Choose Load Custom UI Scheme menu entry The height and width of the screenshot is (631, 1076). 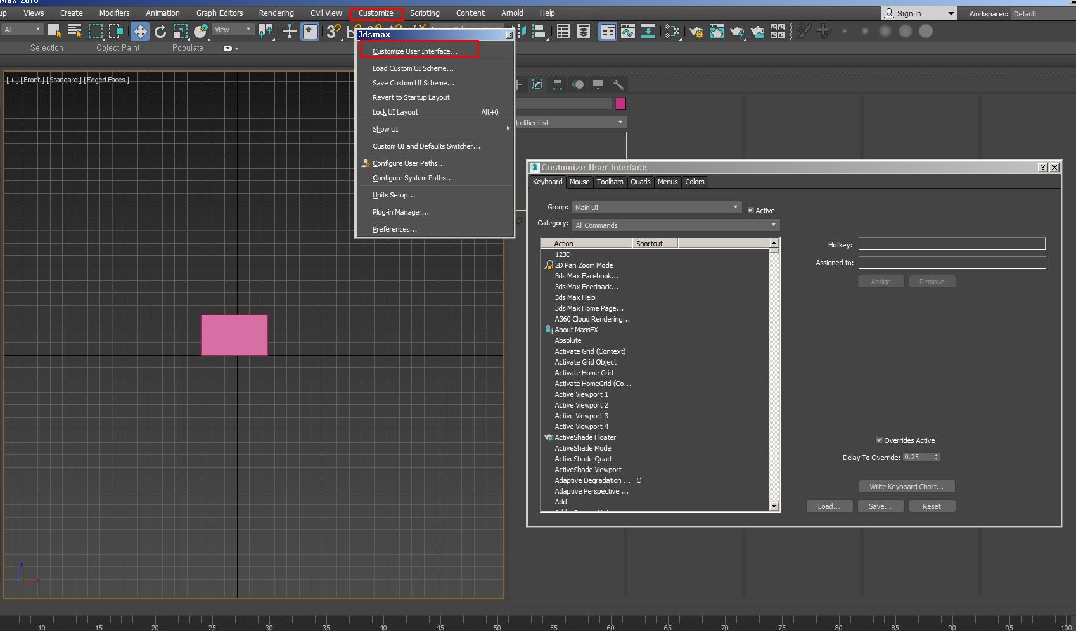click(x=413, y=68)
